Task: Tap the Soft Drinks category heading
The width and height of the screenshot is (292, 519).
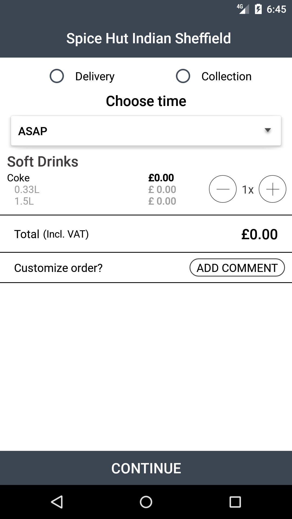Action: coord(43,162)
